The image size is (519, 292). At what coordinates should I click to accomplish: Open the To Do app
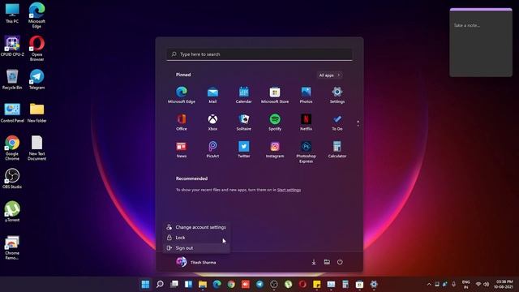[337, 122]
